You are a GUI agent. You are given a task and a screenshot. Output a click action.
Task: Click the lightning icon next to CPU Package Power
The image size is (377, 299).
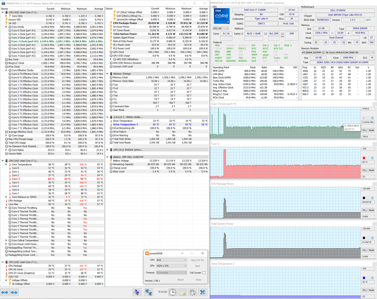point(111,23)
